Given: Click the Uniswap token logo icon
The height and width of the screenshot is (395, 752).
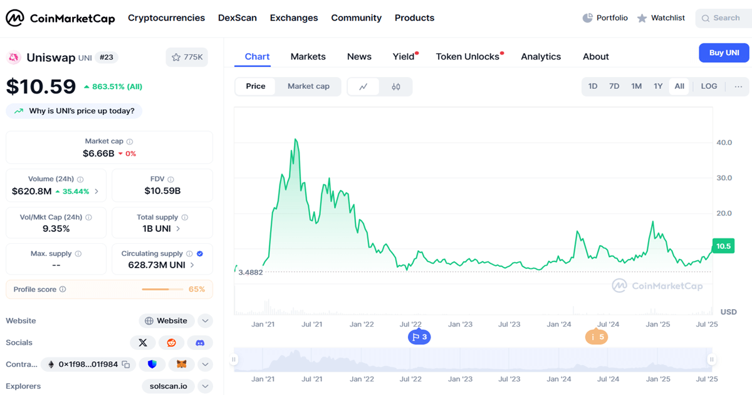Looking at the screenshot, I should 14,58.
